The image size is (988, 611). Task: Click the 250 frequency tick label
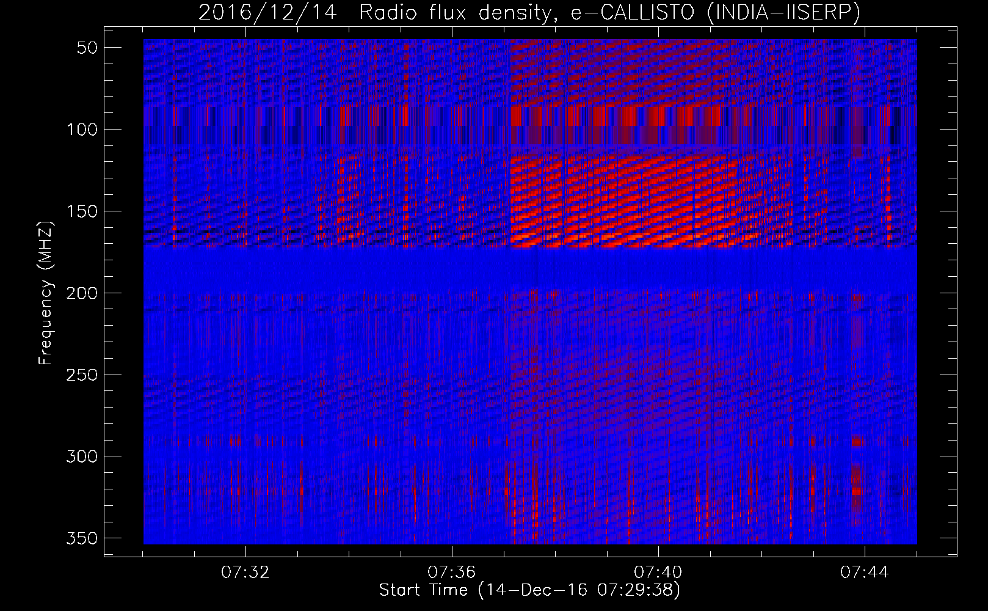[x=82, y=375]
